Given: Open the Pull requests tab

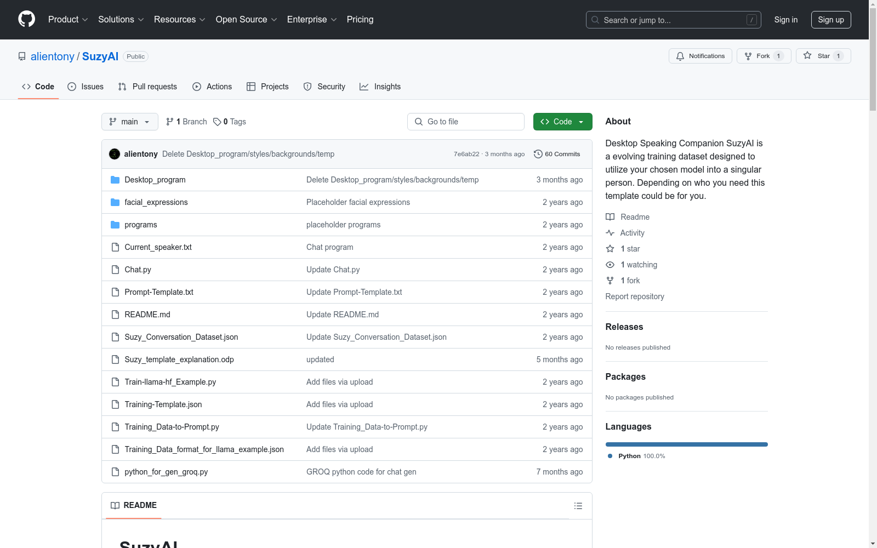Looking at the screenshot, I should click(147, 87).
